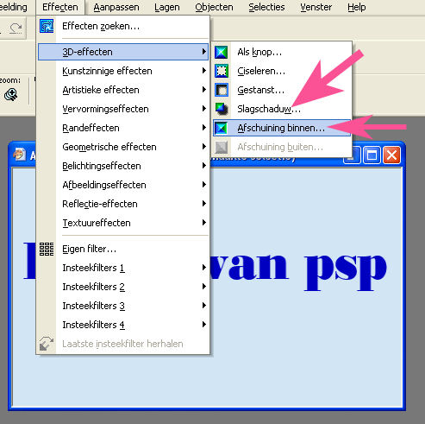Viewport: 425px width, 424px height.
Task: Open the Randeffecten submenu
Action: point(123,128)
